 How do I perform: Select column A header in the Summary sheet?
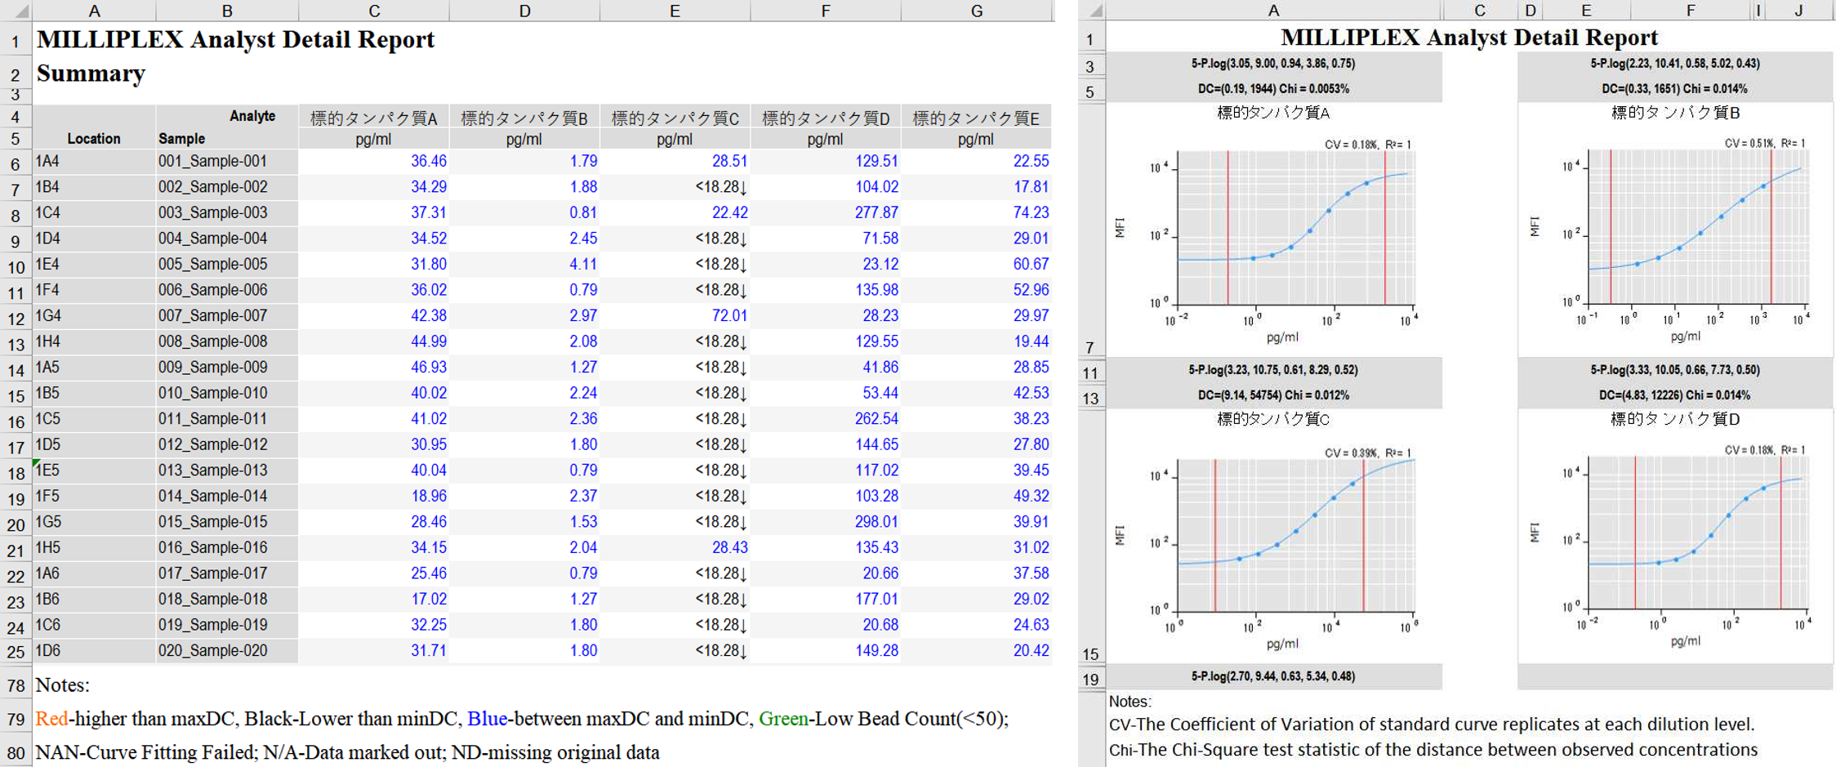point(94,11)
